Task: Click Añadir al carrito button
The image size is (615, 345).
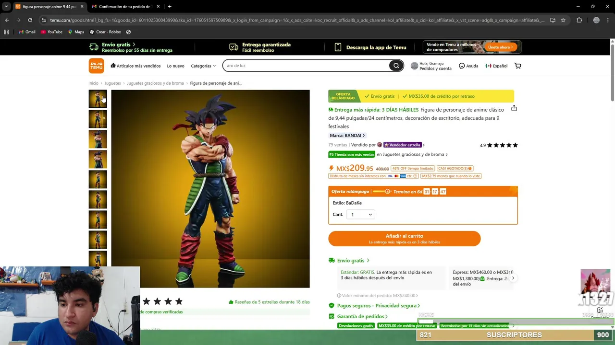Action: click(404, 239)
